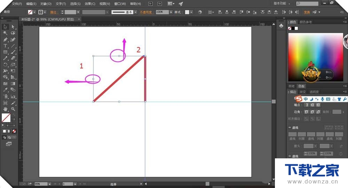Open artboard number dropdown at status bar
Image resolution: width=348 pixels, height=188 pixels.
75,184
